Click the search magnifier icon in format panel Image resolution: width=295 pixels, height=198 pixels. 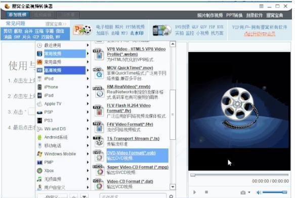171,196
